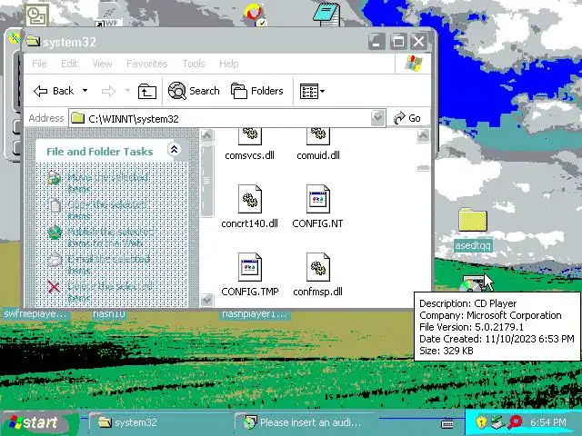Expand the Back history dropdown arrow

click(85, 91)
